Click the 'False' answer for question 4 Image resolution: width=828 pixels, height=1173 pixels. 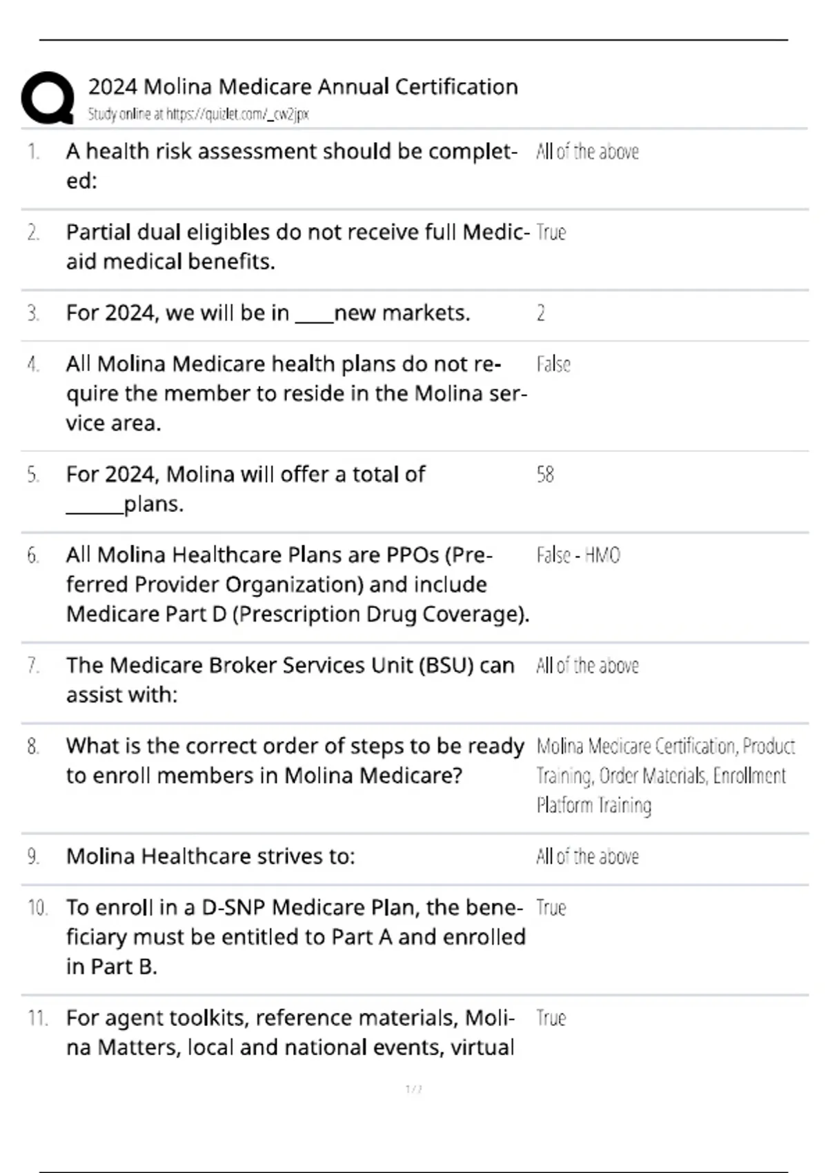pyautogui.click(x=553, y=364)
